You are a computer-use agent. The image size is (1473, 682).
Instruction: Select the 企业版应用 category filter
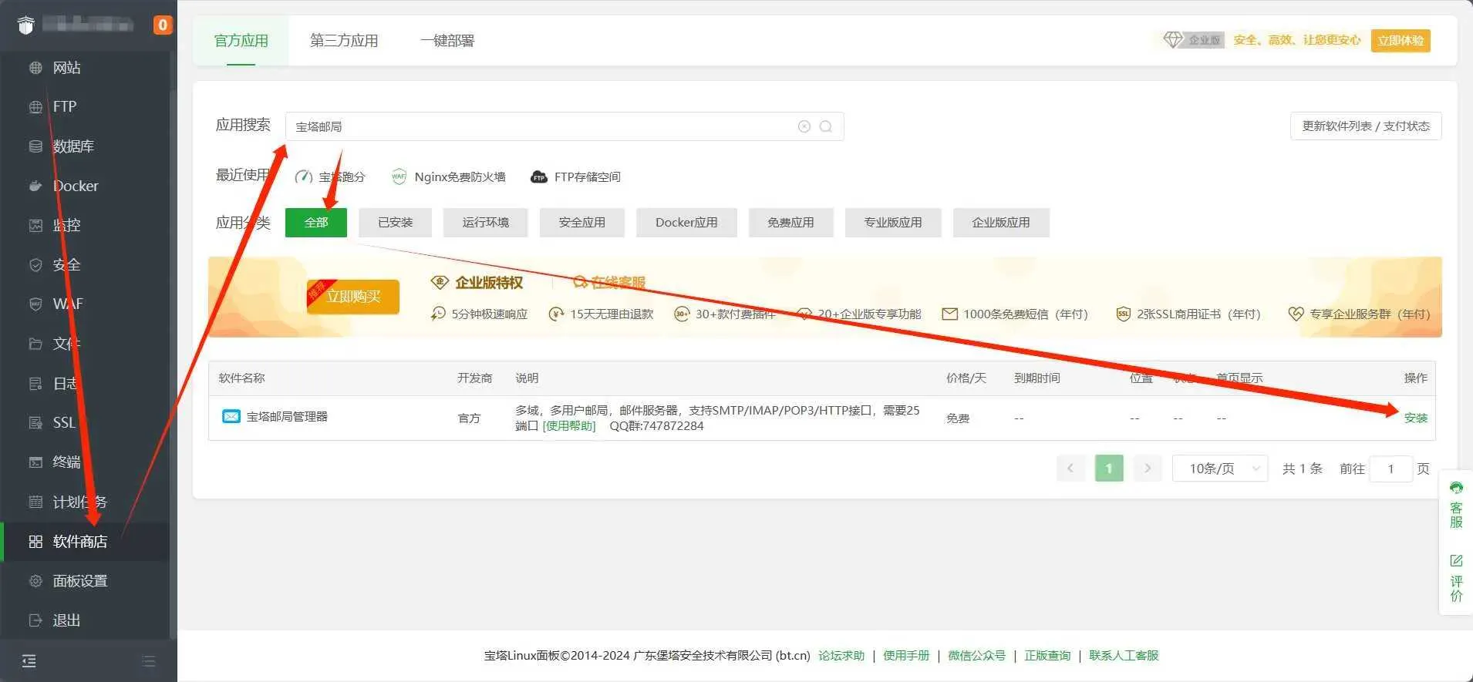(x=1001, y=222)
